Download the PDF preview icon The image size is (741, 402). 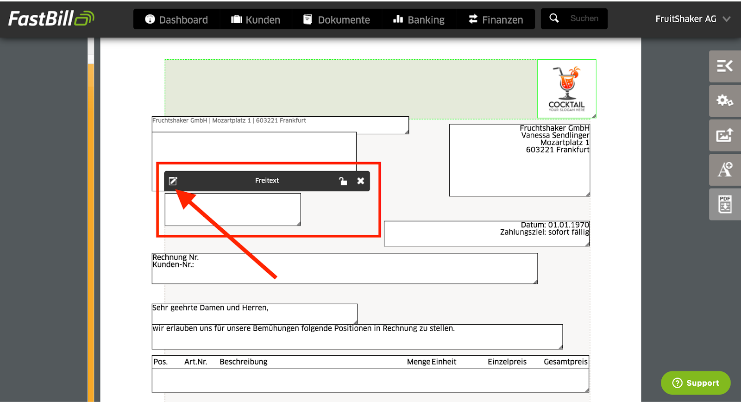coord(725,204)
